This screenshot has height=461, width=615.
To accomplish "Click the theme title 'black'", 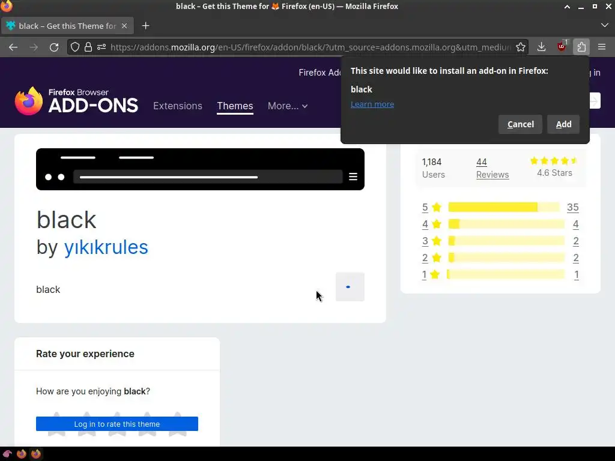I will (x=66, y=220).
